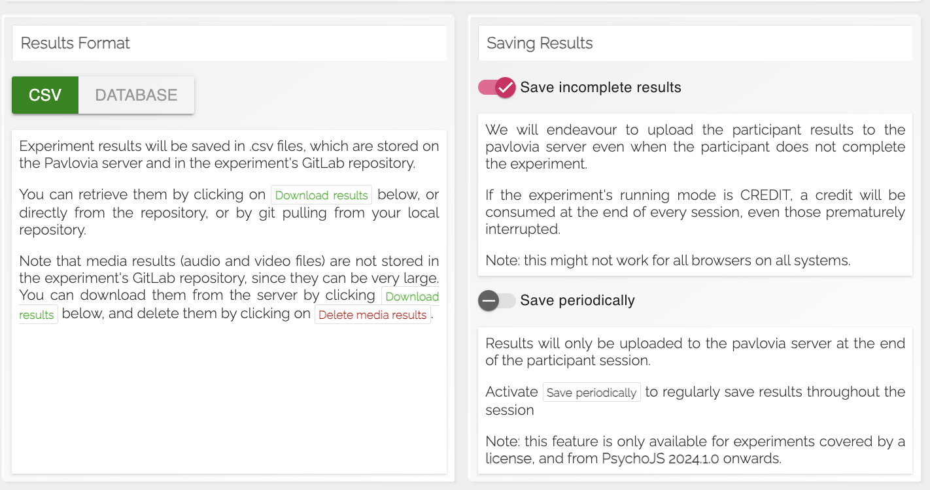The image size is (930, 490).
Task: Select the CSV results format
Action: coord(45,95)
